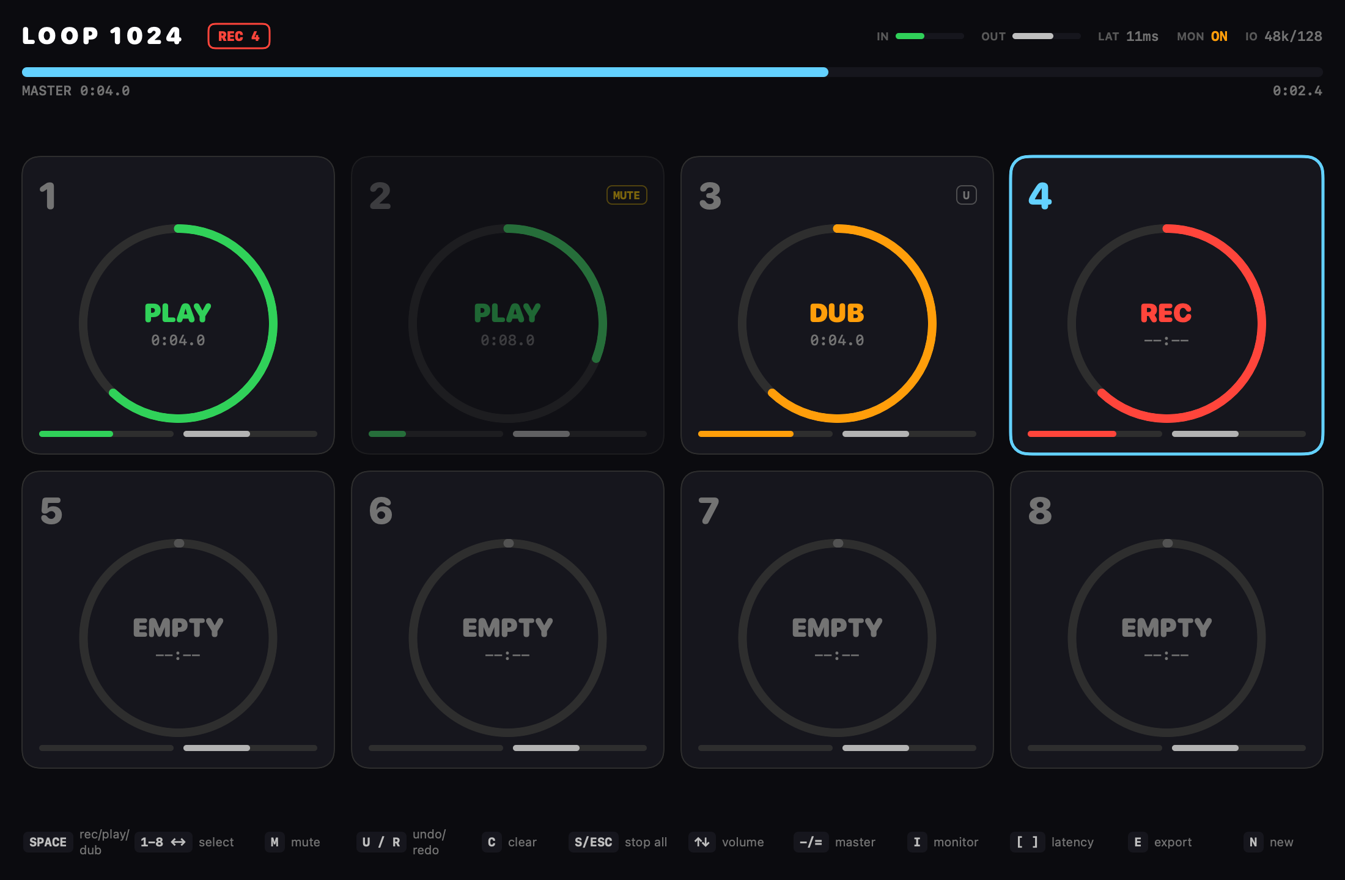Select empty track 8 ring
The height and width of the screenshot is (880, 1345).
pyautogui.click(x=1166, y=637)
